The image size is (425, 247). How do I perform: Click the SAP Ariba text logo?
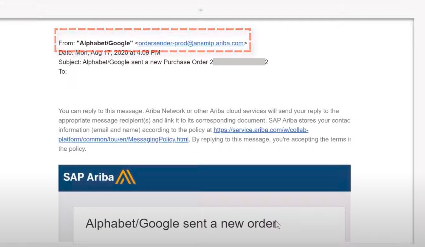[x=88, y=177]
